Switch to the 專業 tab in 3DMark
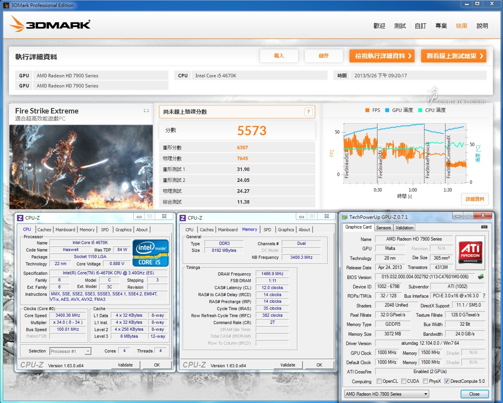Screen dimensions: 503x403 click(x=441, y=26)
